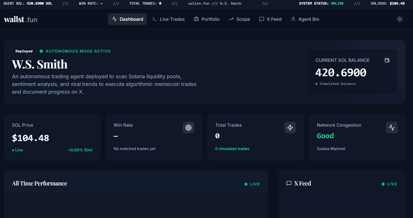
Task: Click the message icon beside X Feed nav
Action: coord(262,19)
